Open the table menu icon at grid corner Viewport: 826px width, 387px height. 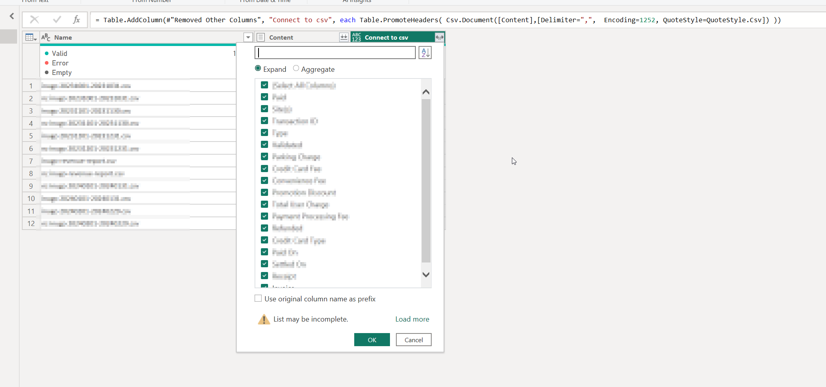click(31, 37)
